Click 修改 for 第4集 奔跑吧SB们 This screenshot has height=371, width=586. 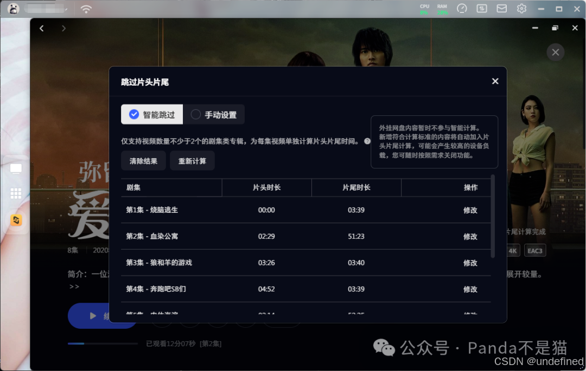[x=470, y=289]
